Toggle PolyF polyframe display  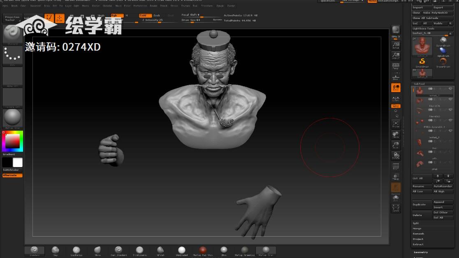point(396,166)
